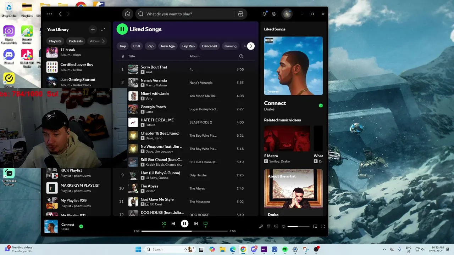Click the now-playing album thumbnail
The image size is (454, 255).
point(51,226)
